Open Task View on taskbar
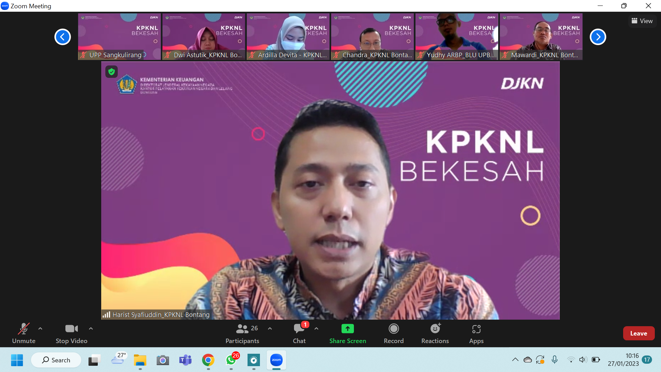The image size is (661, 372). pos(94,360)
